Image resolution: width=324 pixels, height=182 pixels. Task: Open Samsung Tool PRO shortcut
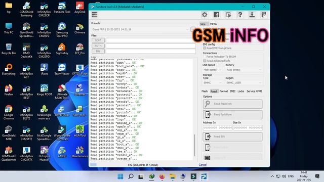point(62,30)
